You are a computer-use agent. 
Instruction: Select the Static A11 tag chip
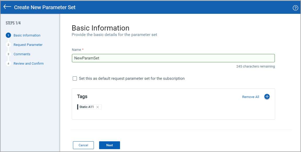(x=87, y=107)
